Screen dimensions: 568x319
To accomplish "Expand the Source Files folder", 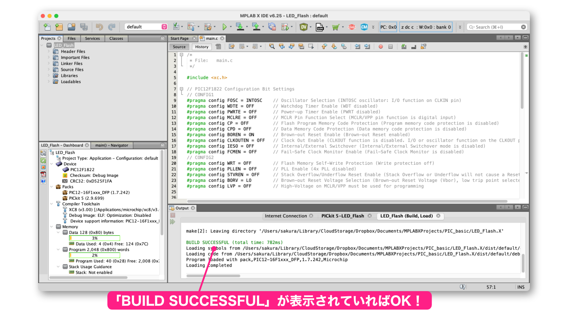I will pyautogui.click(x=49, y=69).
